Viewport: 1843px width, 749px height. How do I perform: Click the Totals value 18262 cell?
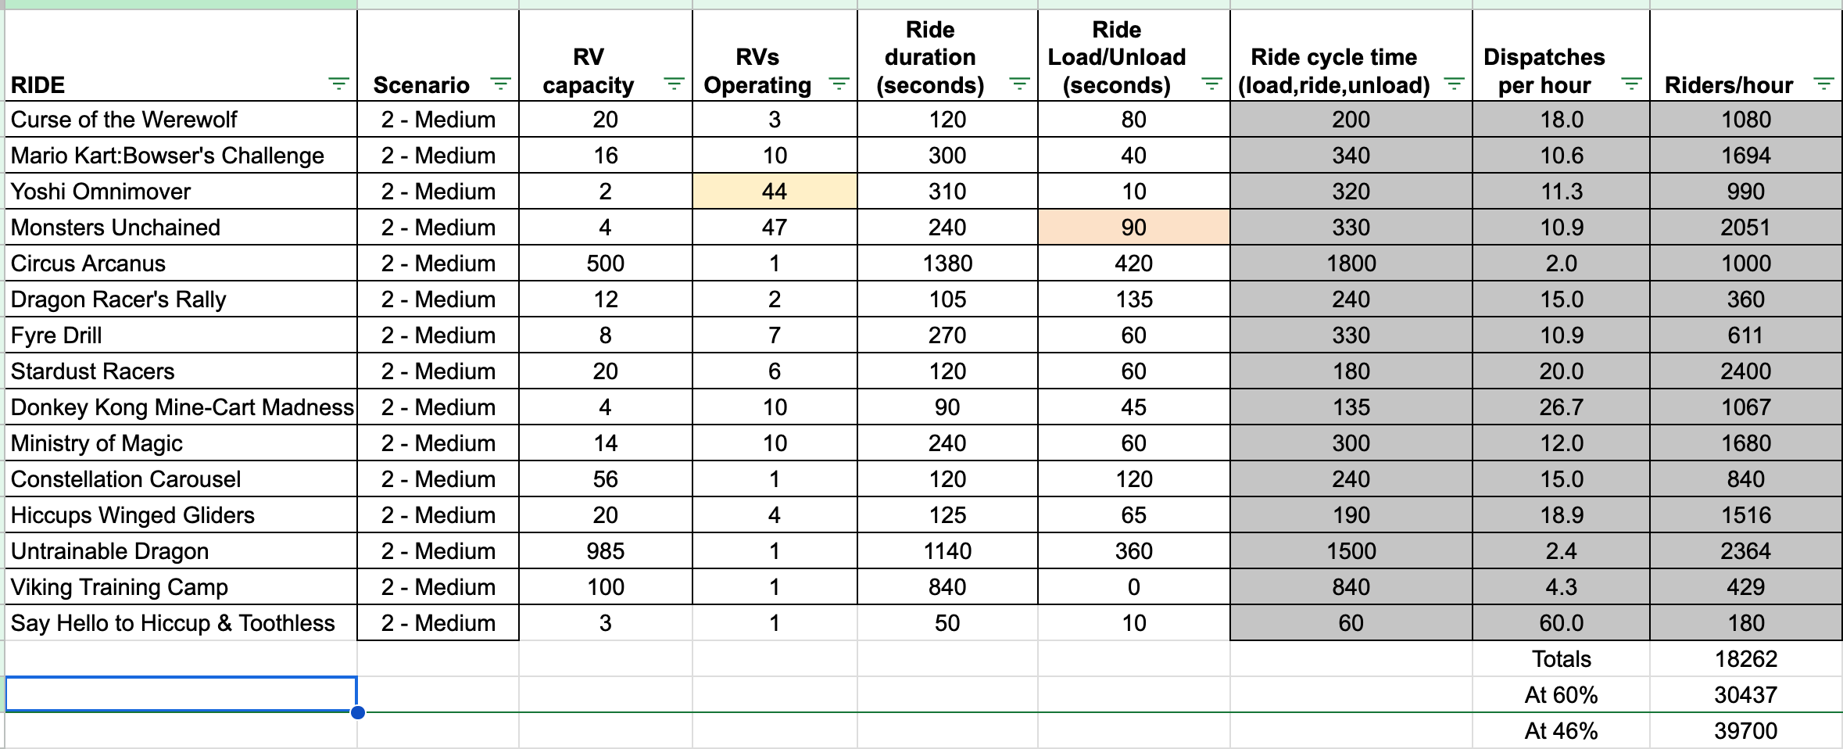1745,659
